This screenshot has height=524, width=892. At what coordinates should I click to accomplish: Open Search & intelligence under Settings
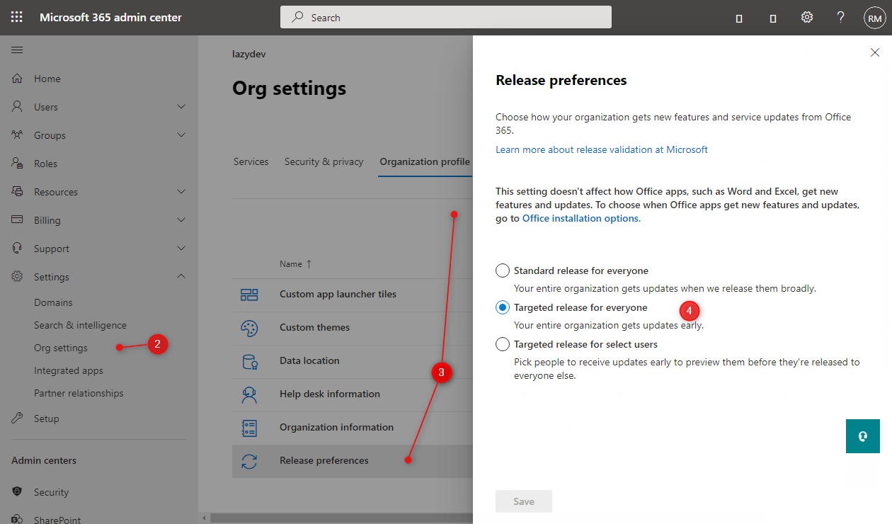click(x=80, y=325)
